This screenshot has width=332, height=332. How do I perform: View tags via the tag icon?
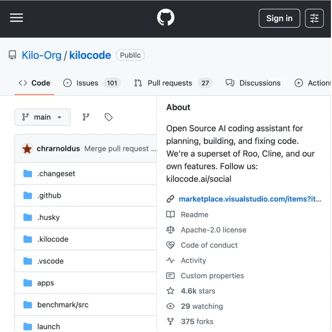pyautogui.click(x=109, y=117)
